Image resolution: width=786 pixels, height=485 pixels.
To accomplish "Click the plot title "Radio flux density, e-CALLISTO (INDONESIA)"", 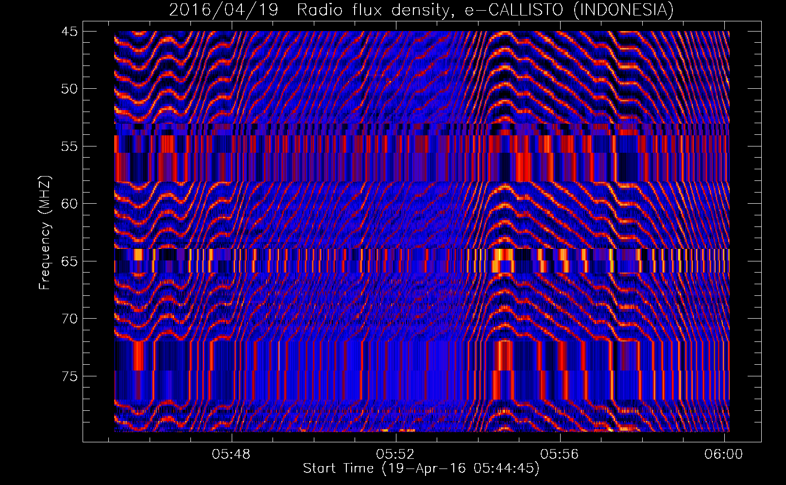I will pos(485,10).
